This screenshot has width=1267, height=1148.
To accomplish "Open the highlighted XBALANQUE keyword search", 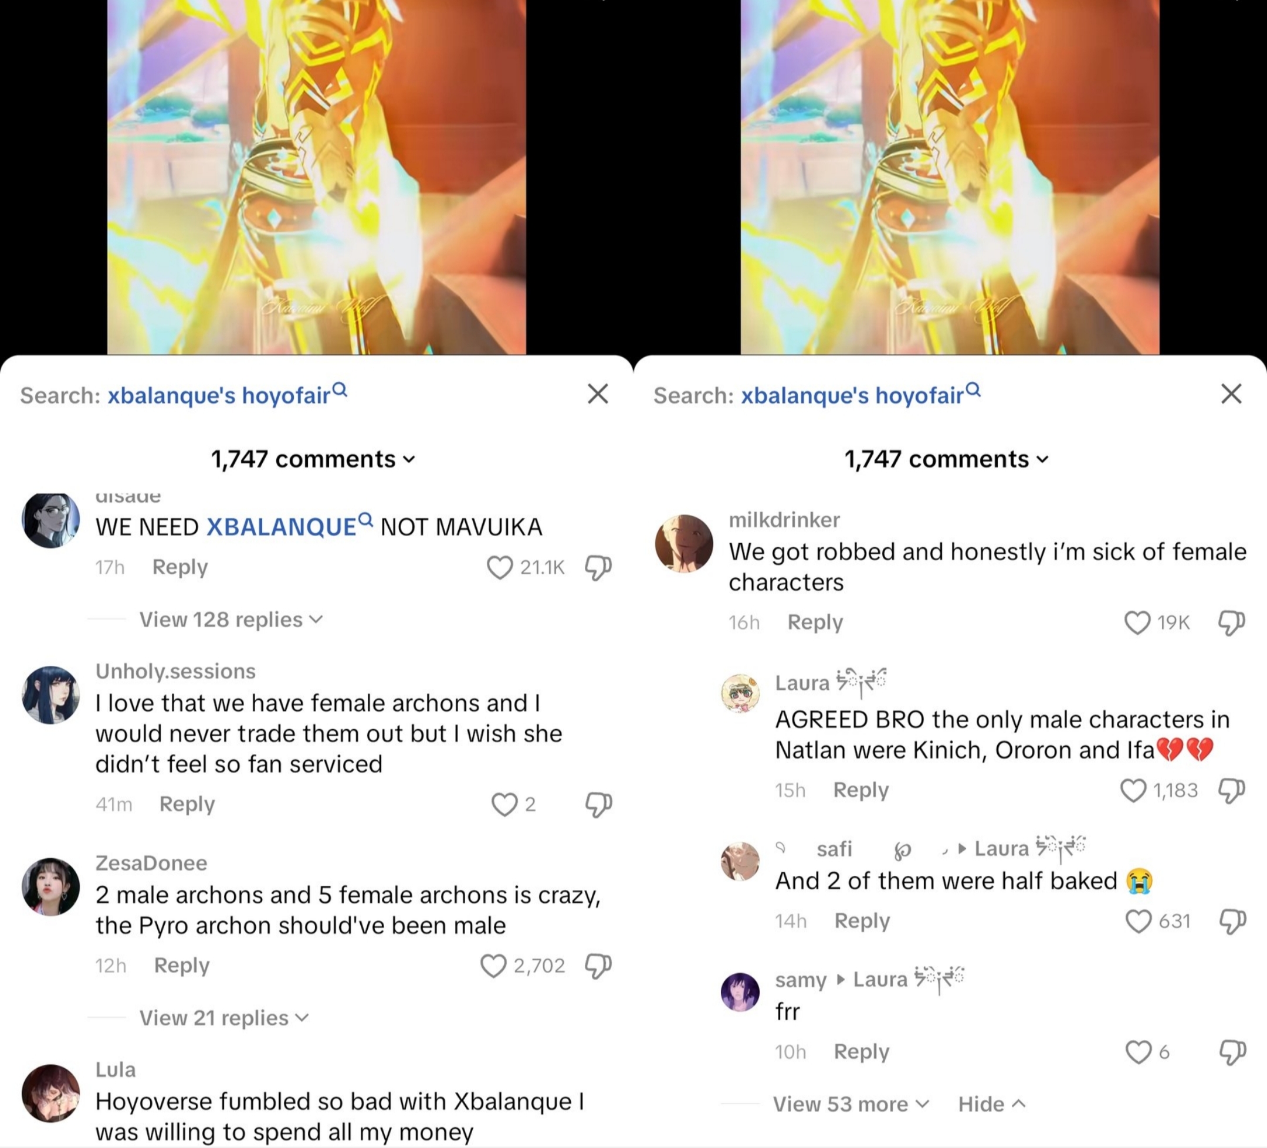I will (289, 527).
